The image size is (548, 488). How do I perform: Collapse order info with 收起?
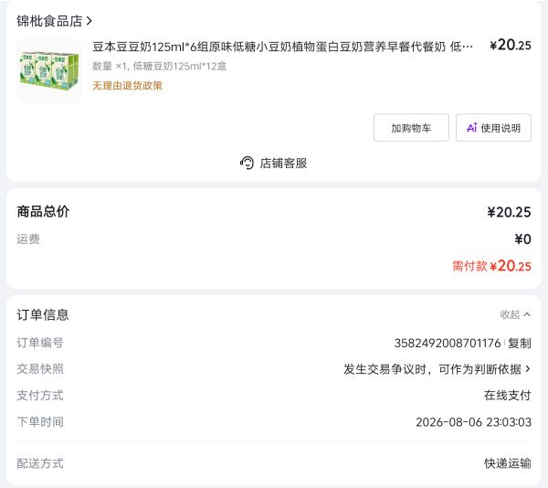515,314
